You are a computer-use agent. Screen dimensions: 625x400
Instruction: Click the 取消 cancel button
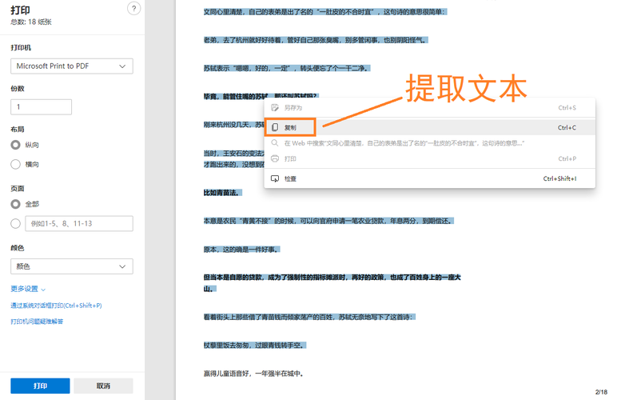tap(103, 386)
